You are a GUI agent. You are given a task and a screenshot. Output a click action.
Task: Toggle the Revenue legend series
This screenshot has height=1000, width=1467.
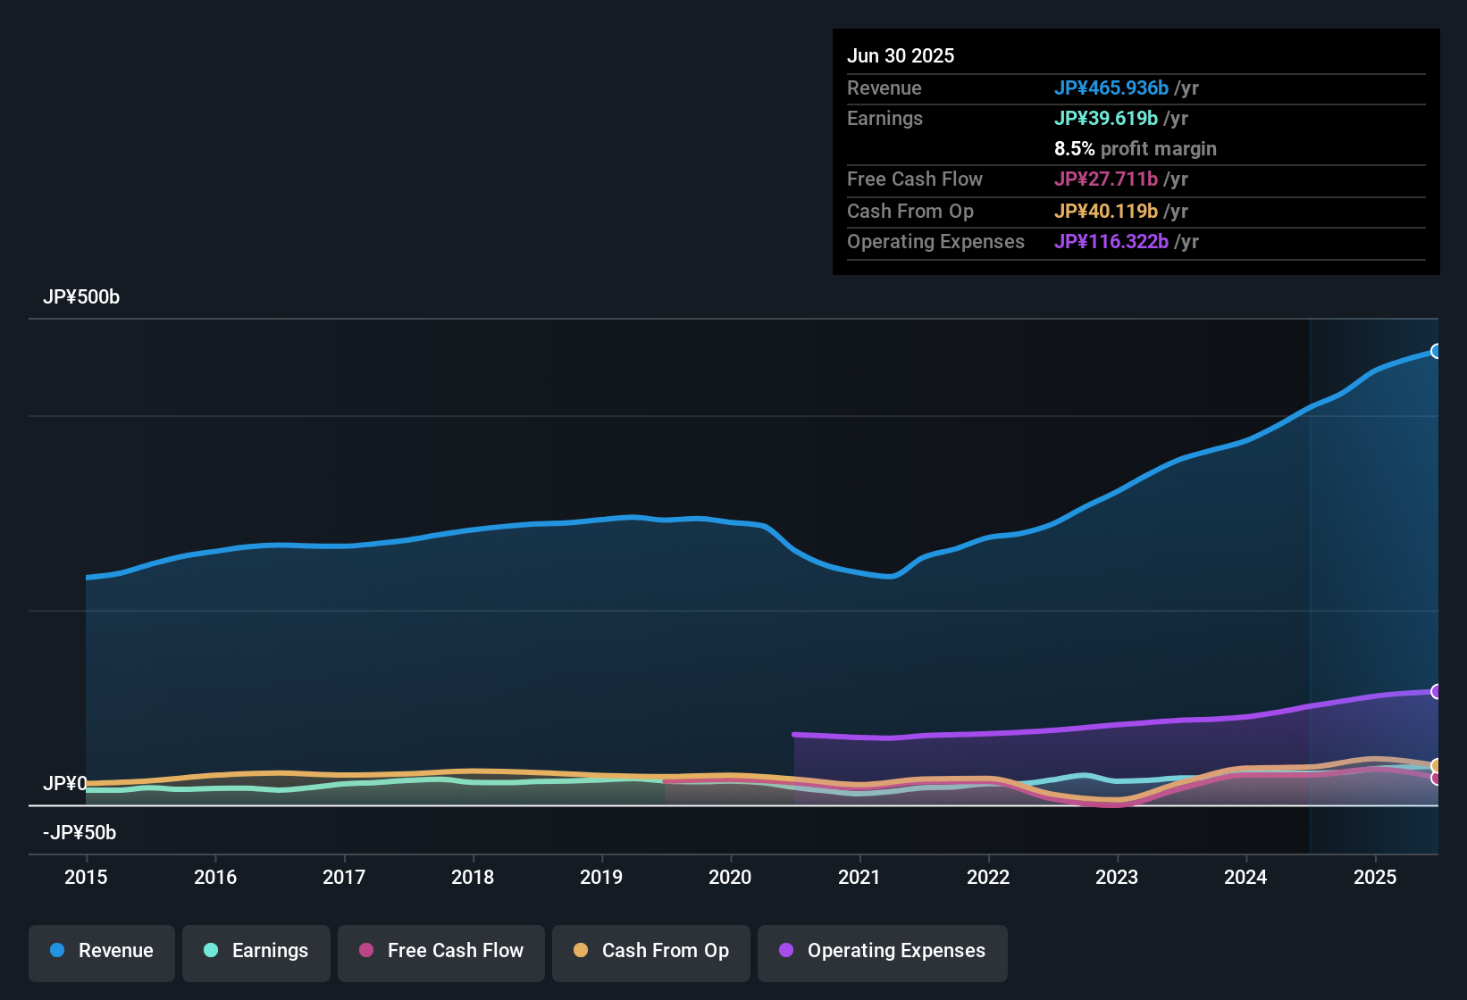coord(102,951)
